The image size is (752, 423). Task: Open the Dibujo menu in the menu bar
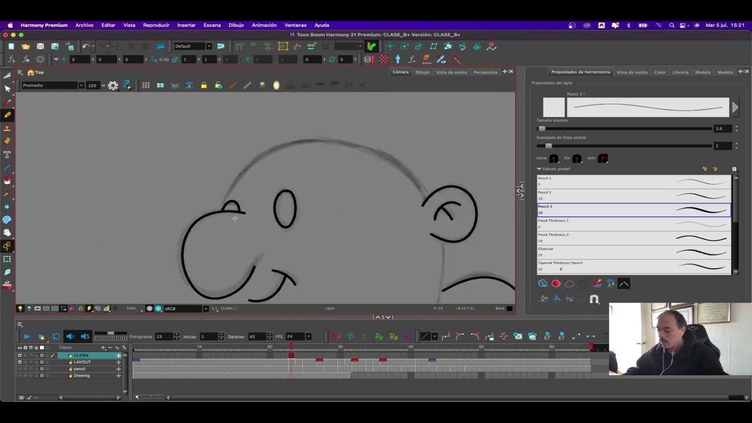236,25
